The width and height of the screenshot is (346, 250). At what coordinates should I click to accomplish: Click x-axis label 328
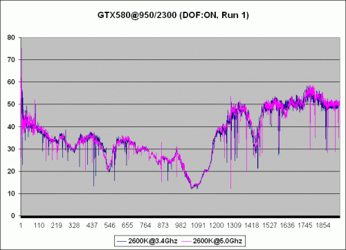point(74,225)
